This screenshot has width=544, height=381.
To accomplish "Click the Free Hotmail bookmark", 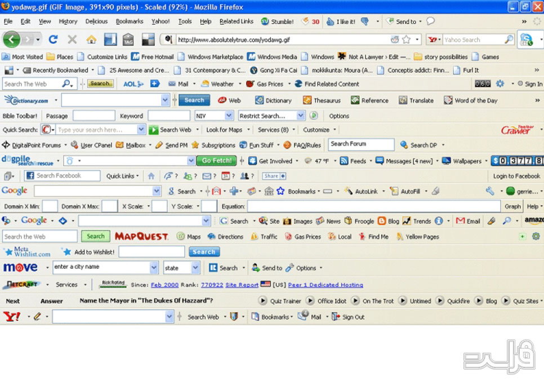I will pyautogui.click(x=152, y=56).
